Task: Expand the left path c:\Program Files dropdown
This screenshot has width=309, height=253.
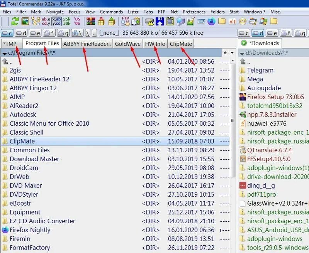Action: [x=5, y=53]
